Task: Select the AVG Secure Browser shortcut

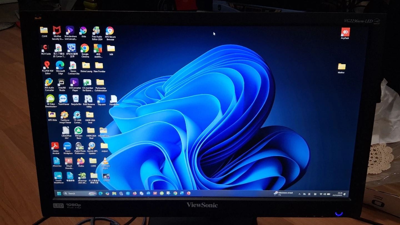Action: click(110, 31)
